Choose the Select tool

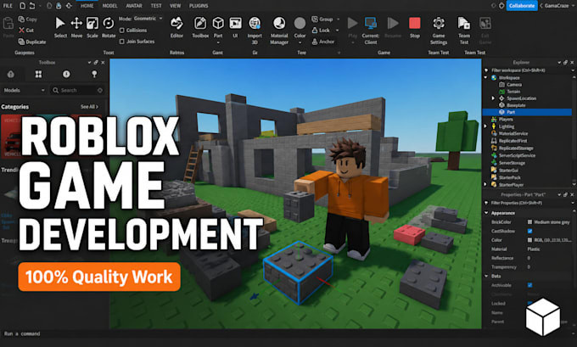60,27
